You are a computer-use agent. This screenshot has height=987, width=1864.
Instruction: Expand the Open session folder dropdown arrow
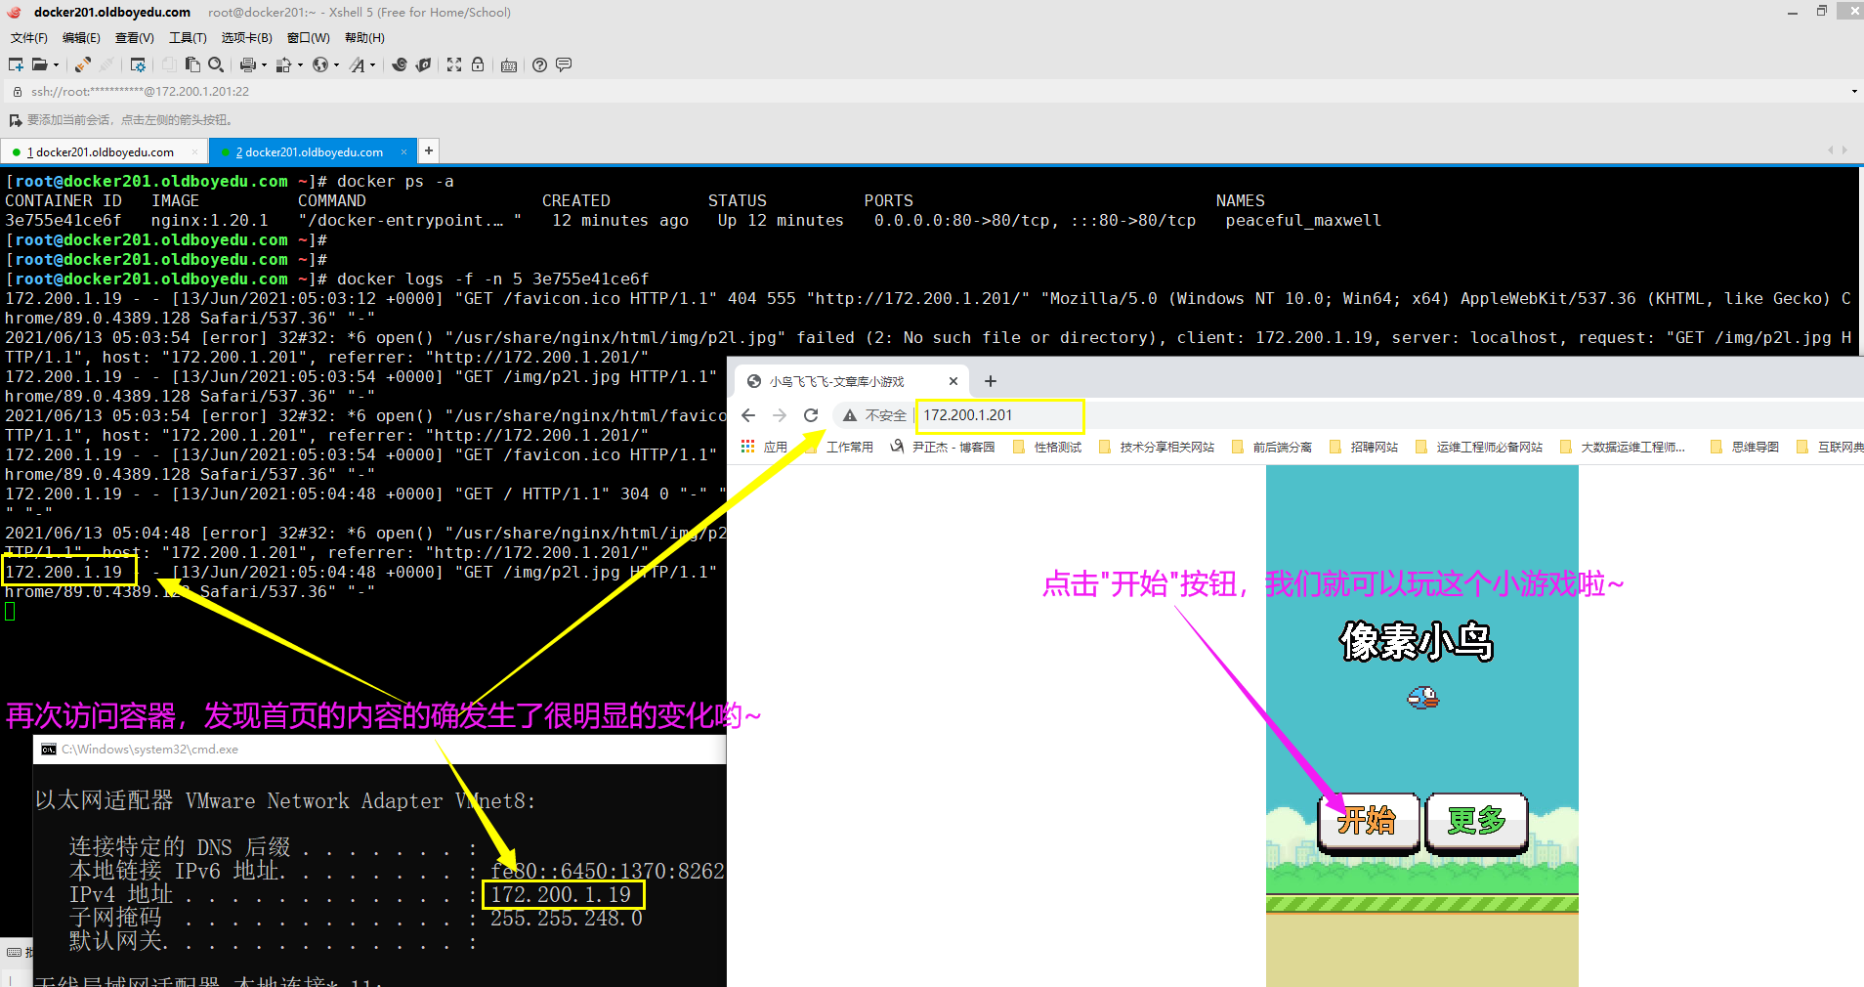[x=56, y=65]
